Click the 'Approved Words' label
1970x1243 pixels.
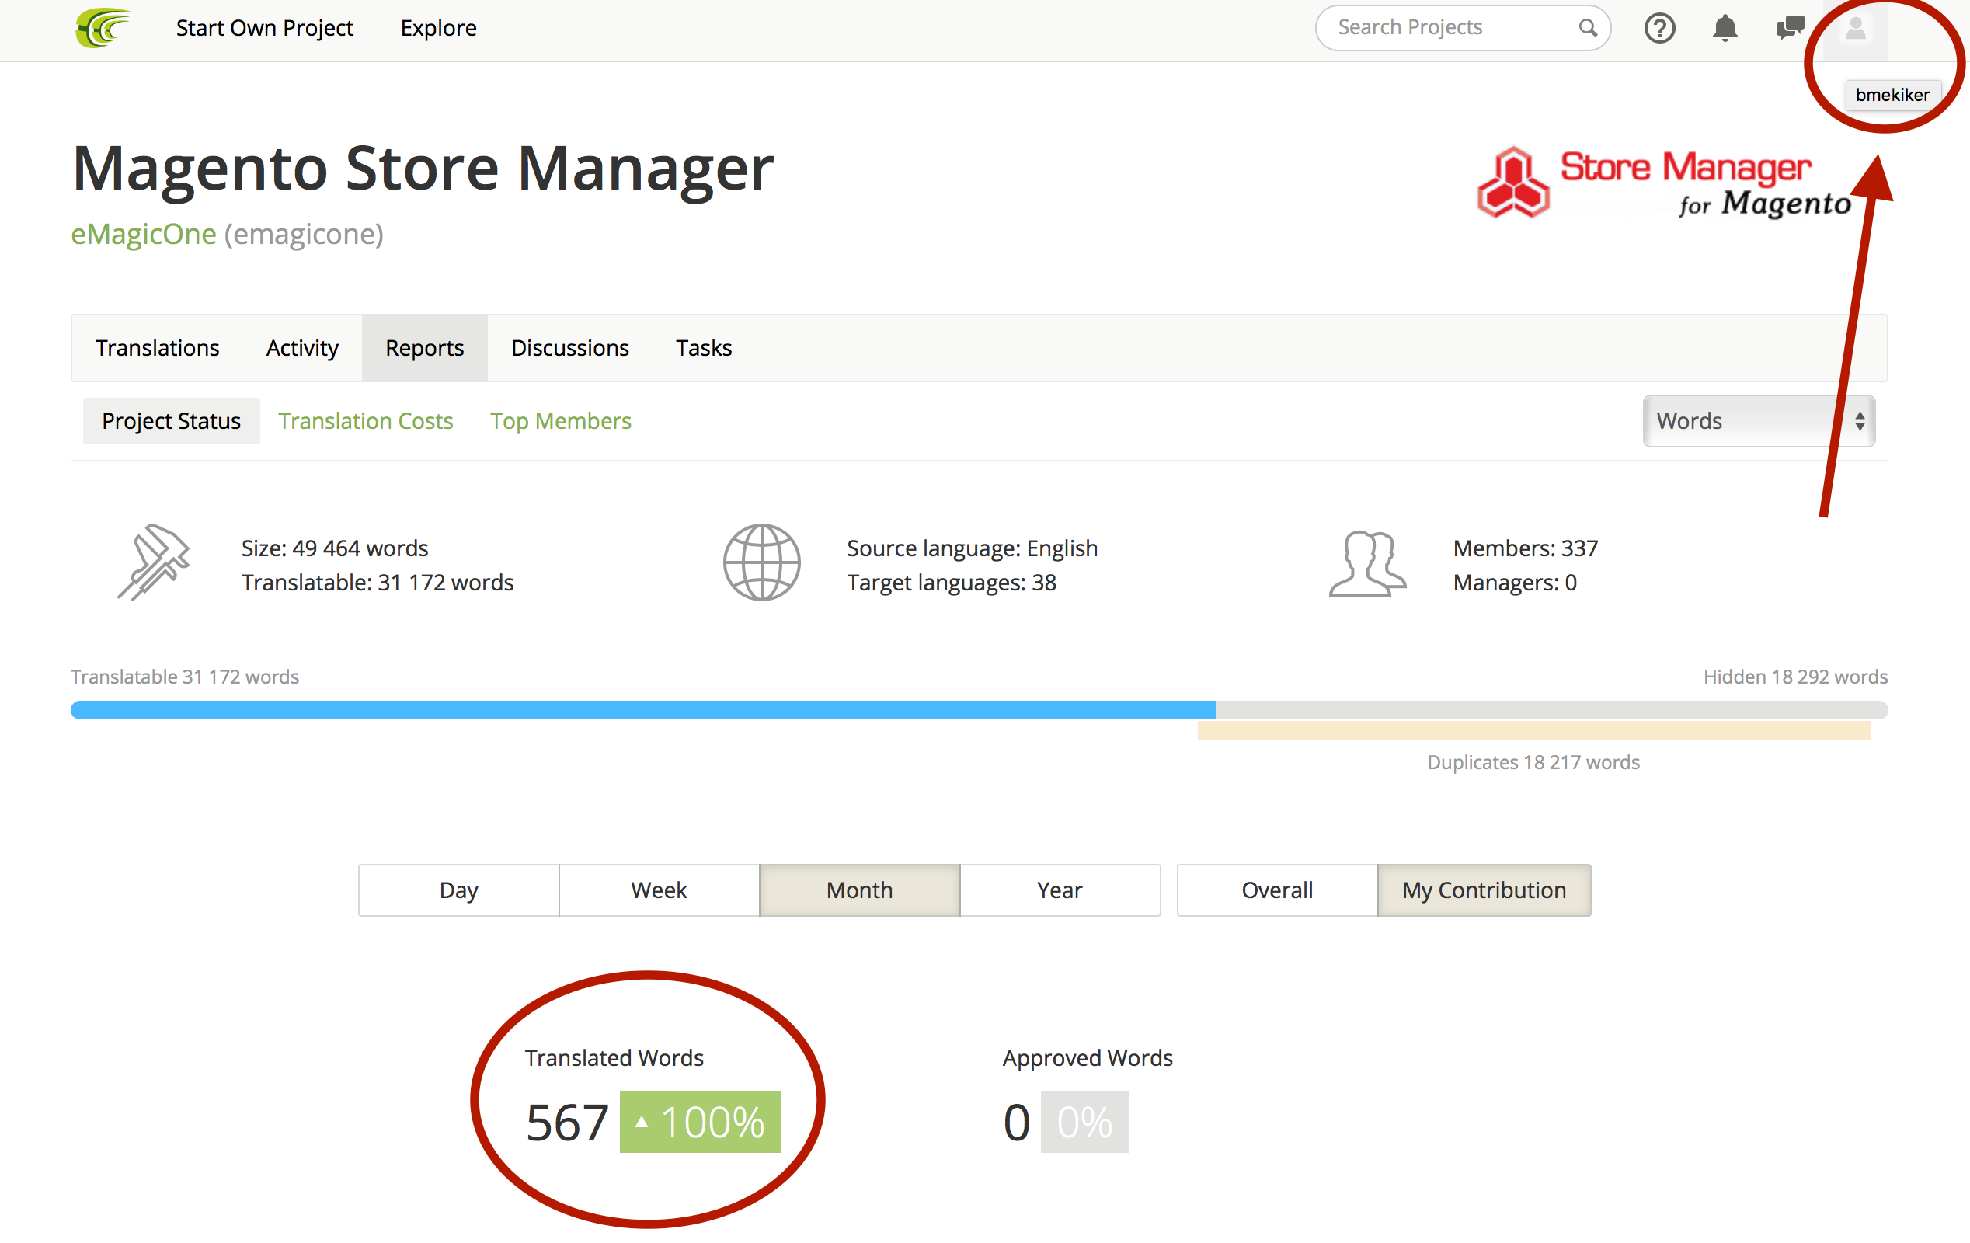(x=1088, y=1057)
